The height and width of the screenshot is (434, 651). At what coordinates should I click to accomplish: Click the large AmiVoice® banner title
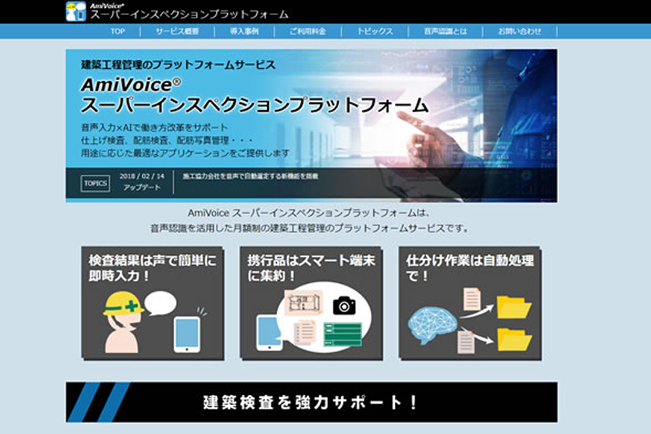coord(131,85)
